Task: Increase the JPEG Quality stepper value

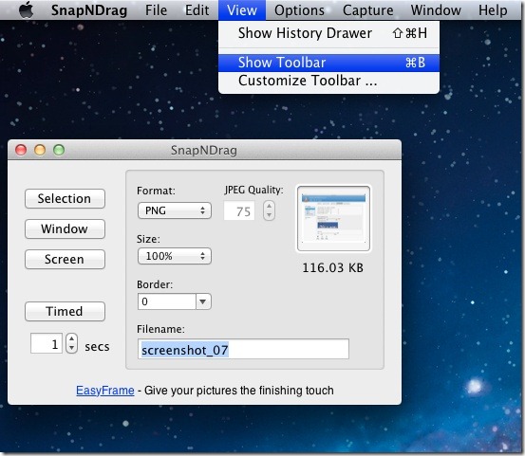Action: tap(270, 207)
